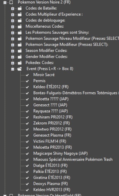This screenshot has width=119, height=196.
Task: Select the Pokedex Codes label
Action: tap(39, 63)
